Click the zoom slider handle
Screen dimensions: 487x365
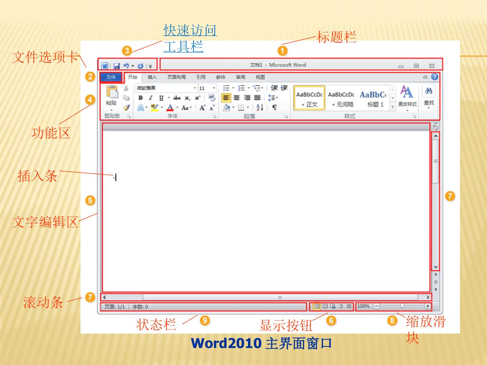(402, 306)
